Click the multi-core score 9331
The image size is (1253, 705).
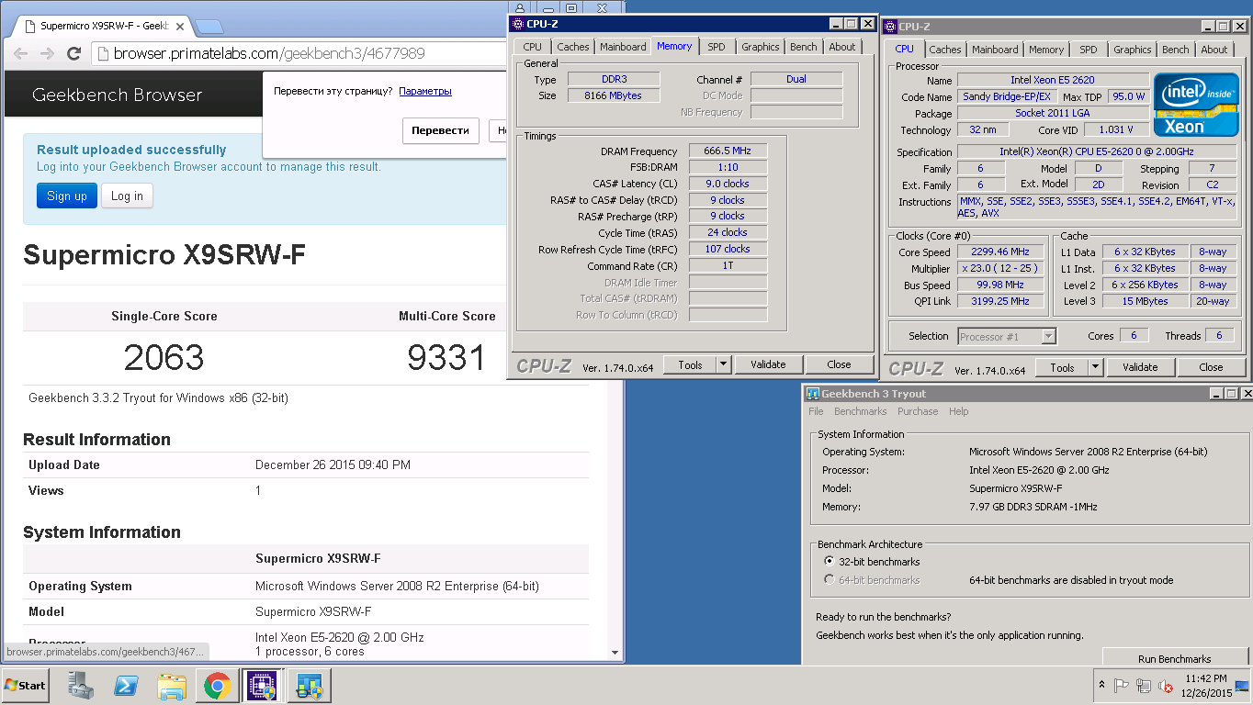pyautogui.click(x=446, y=357)
